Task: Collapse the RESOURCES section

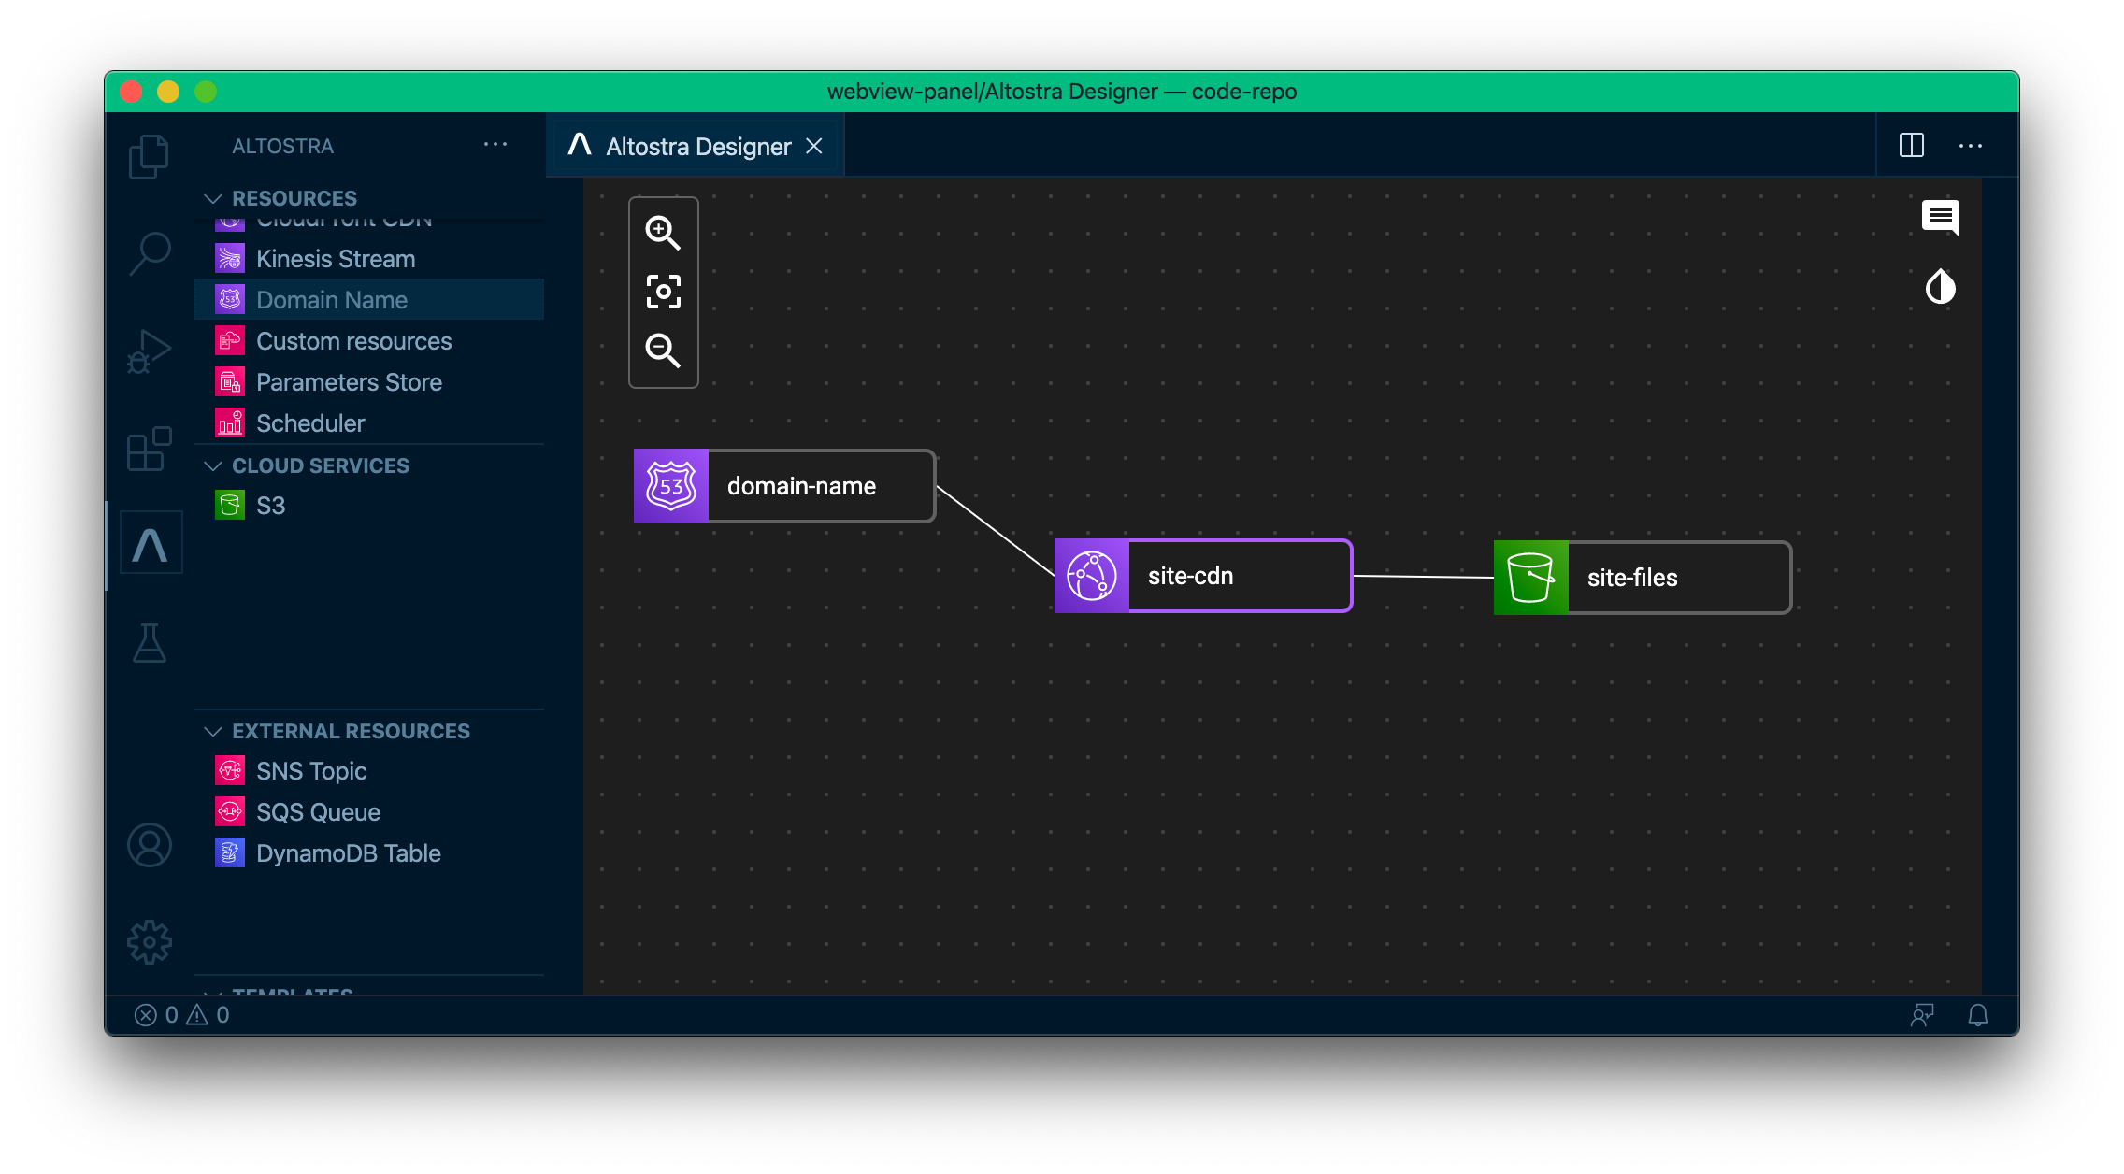Action: point(369,198)
